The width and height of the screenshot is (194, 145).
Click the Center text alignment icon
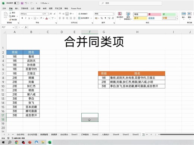[63, 18]
